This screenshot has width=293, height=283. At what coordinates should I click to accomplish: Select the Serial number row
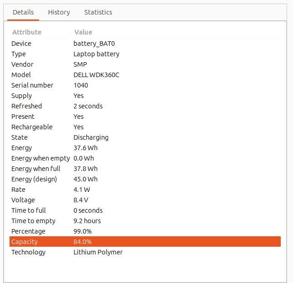[x=145, y=85]
